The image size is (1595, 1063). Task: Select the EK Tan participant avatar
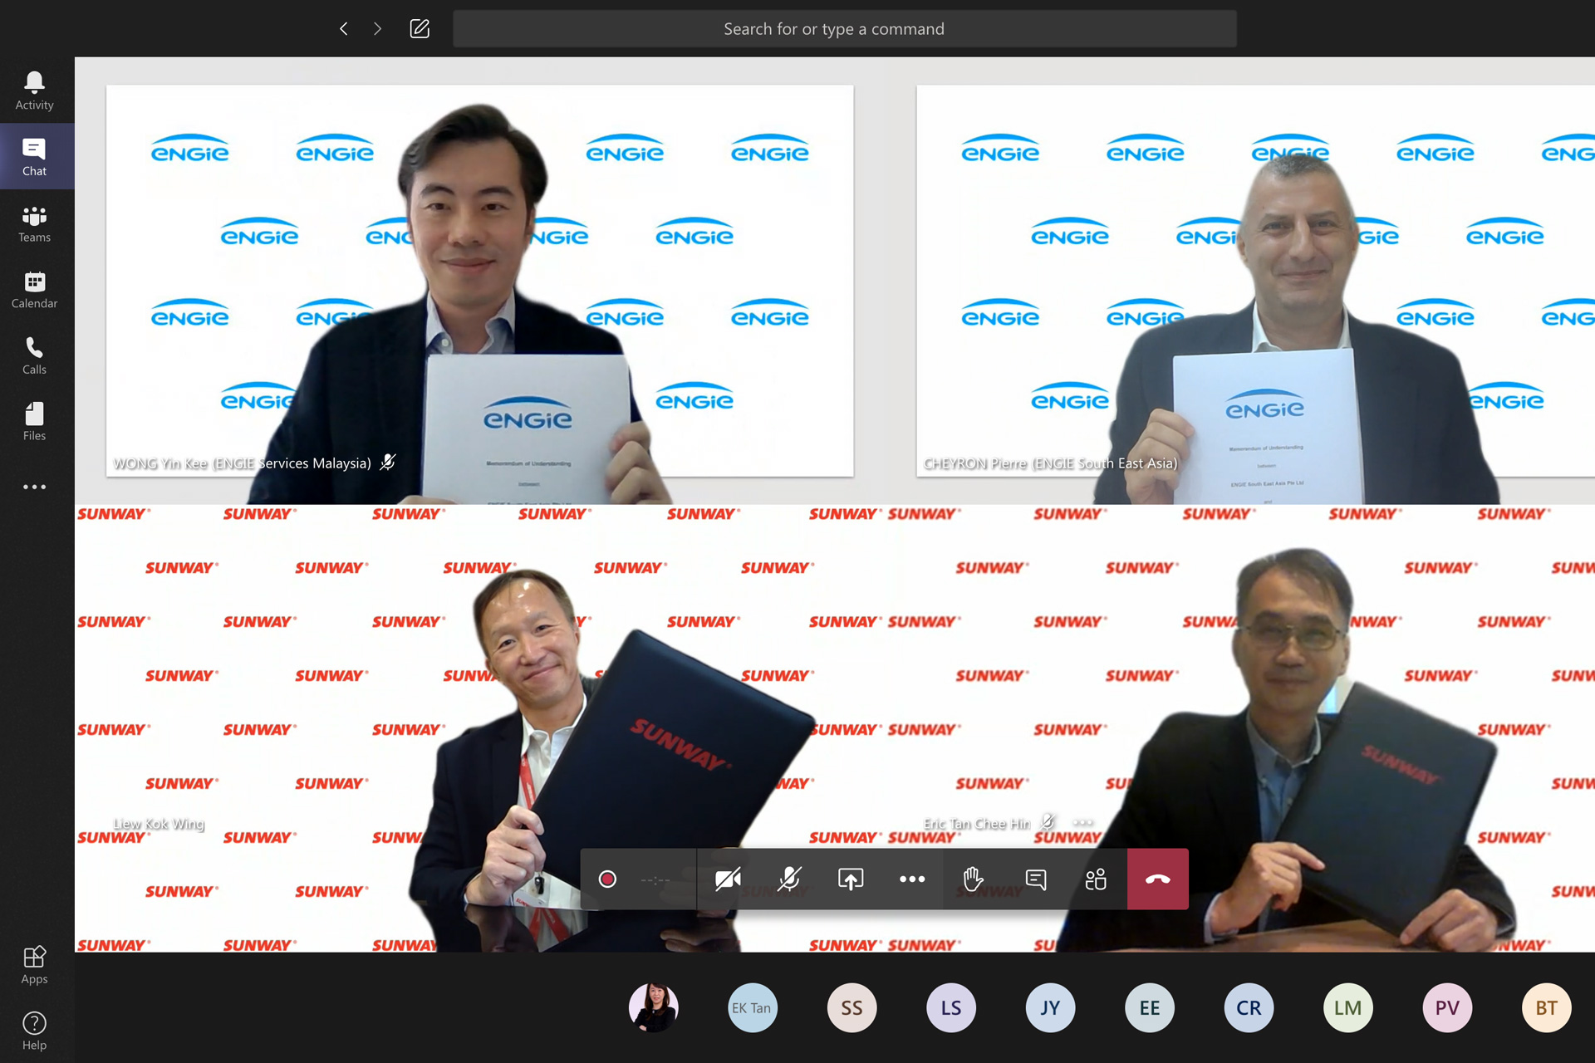[752, 1007]
